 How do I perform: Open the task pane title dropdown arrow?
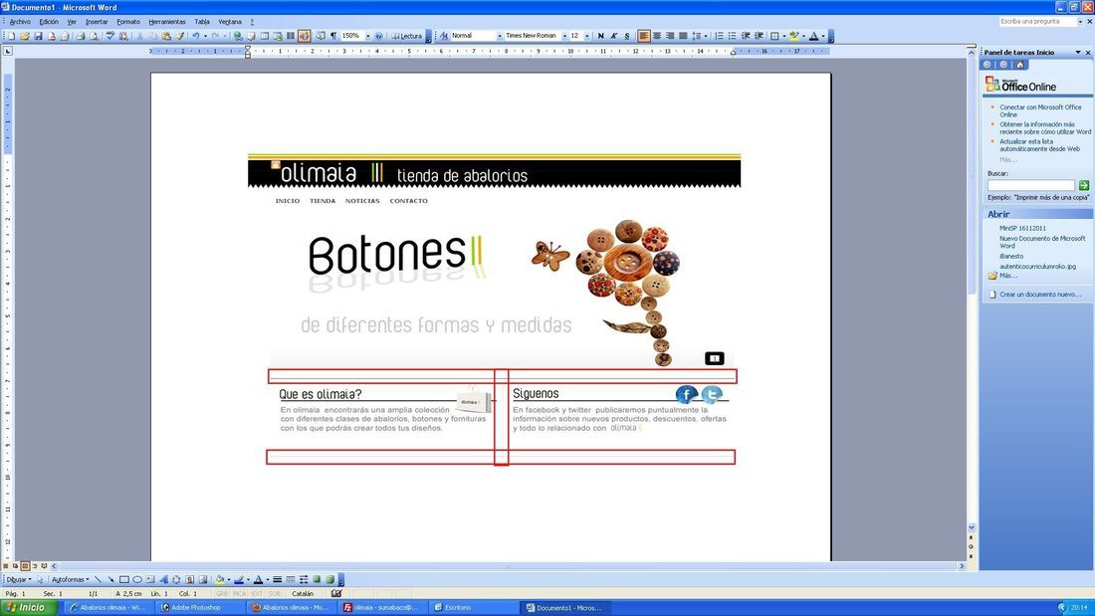pos(1077,53)
